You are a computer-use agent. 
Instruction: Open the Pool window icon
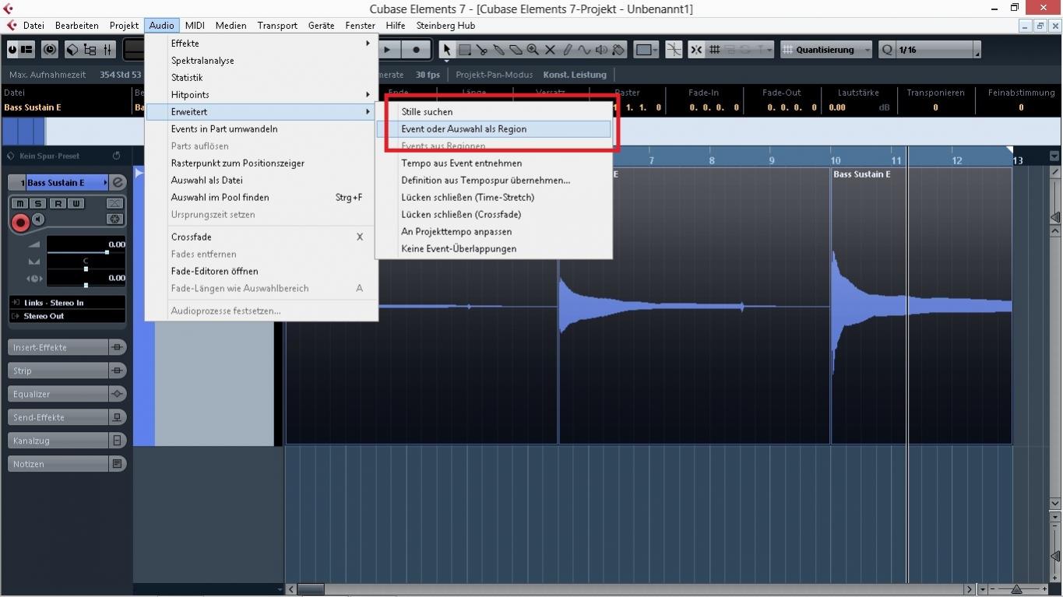pyautogui.click(x=90, y=50)
